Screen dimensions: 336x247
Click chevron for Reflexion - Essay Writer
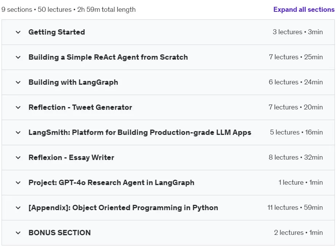point(18,157)
